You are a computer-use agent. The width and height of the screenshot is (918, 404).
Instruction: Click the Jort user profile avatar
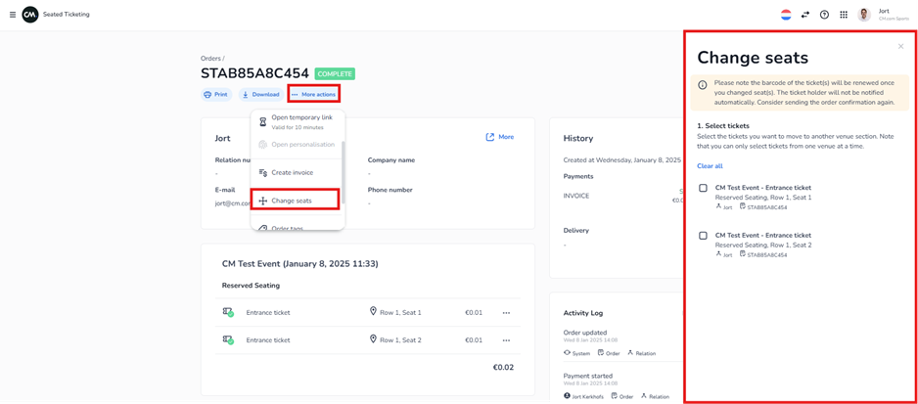[x=864, y=15]
